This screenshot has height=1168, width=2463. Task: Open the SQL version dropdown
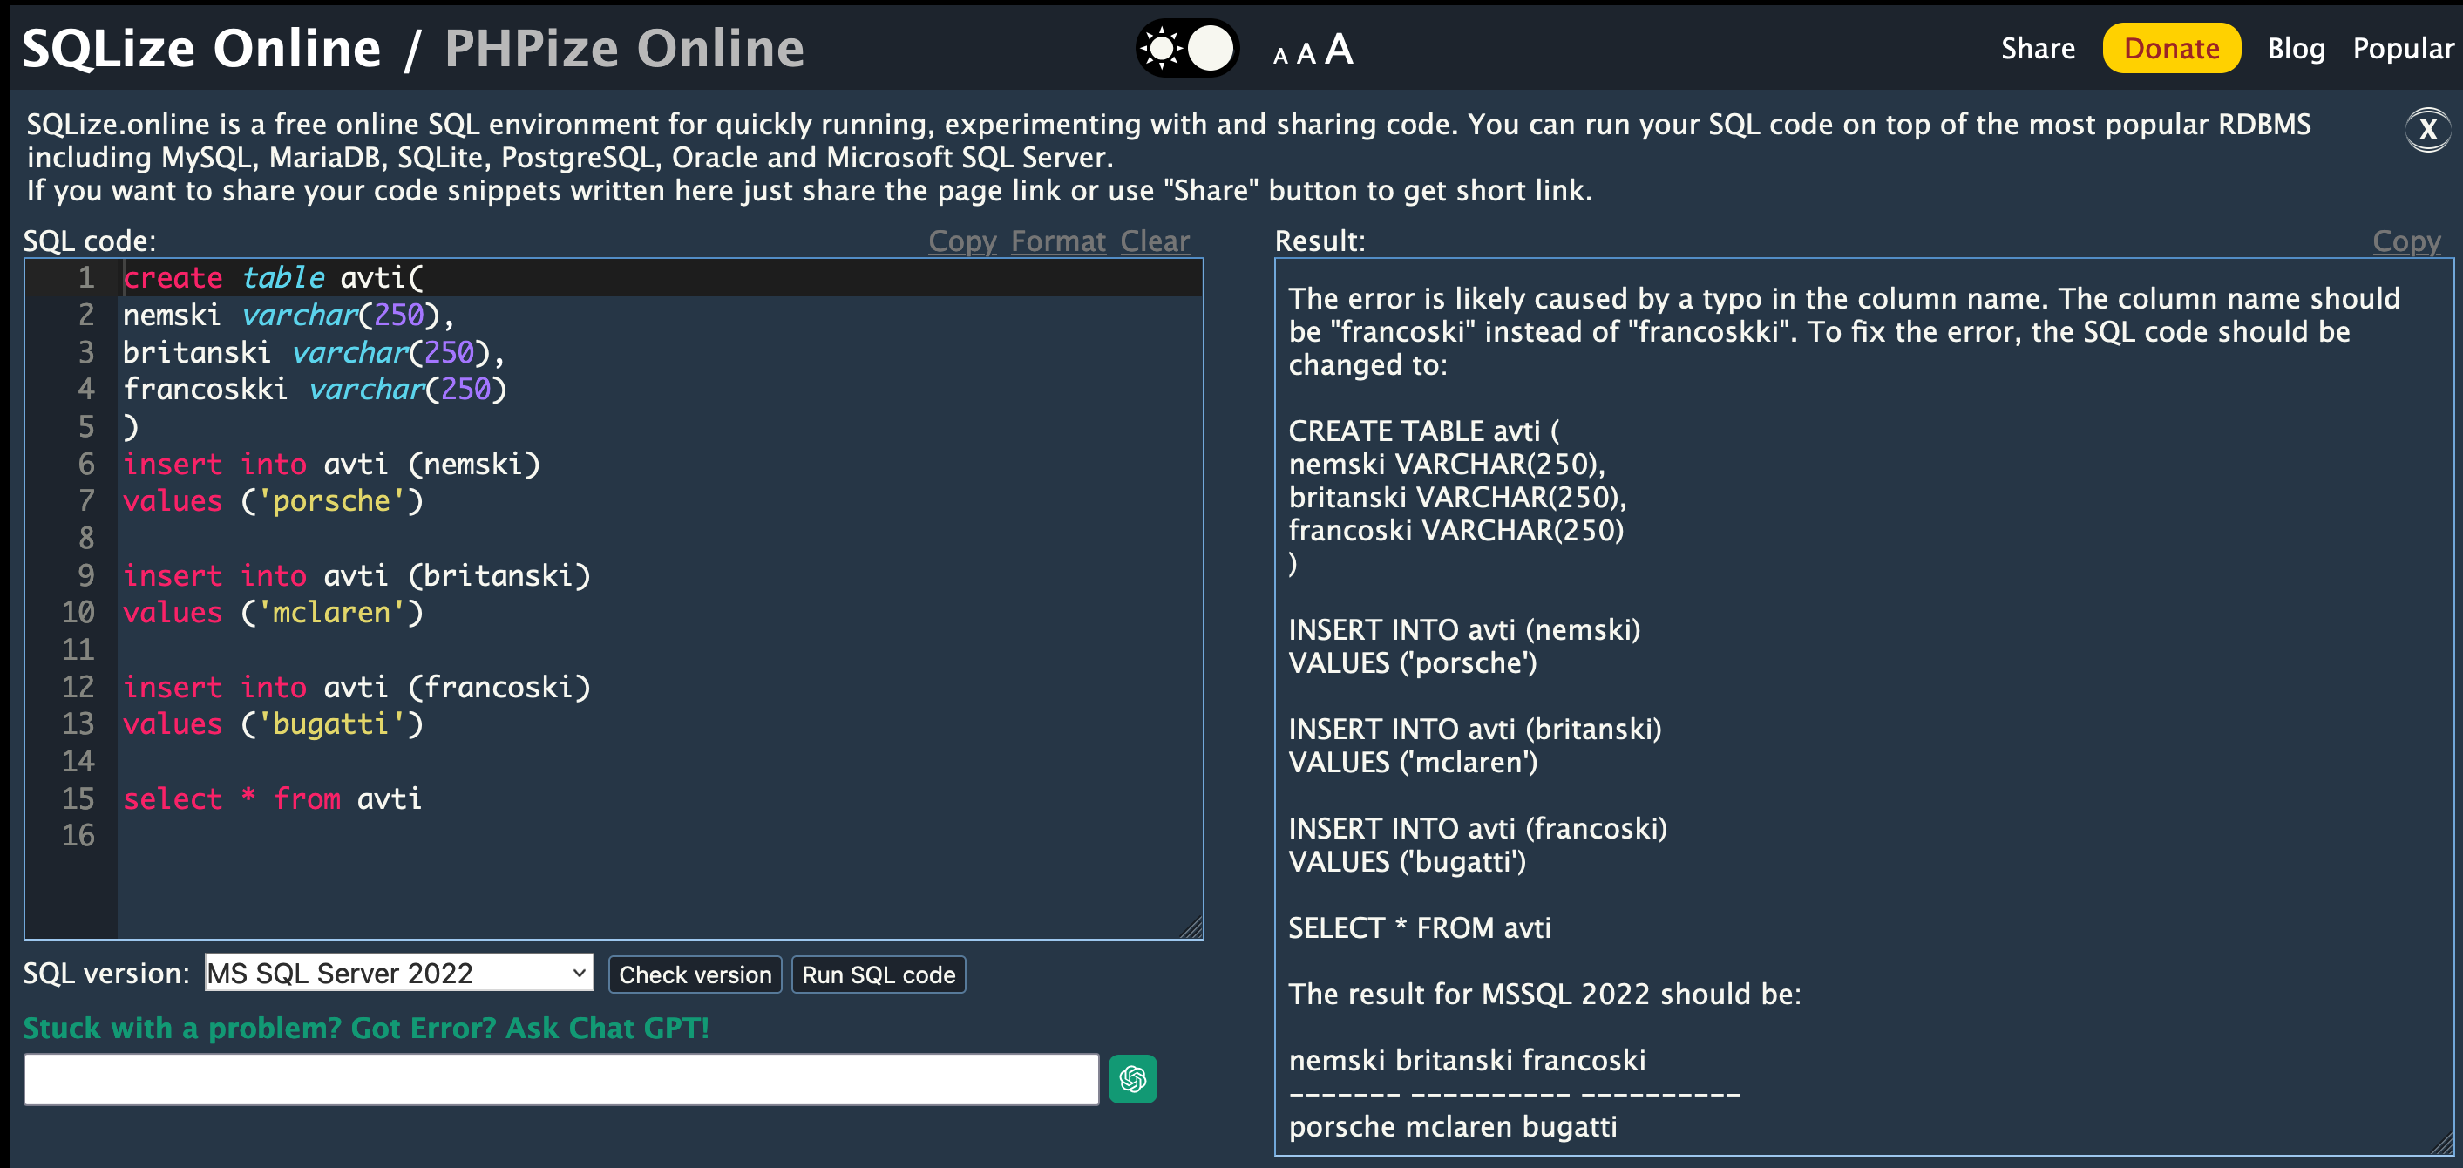coord(398,973)
